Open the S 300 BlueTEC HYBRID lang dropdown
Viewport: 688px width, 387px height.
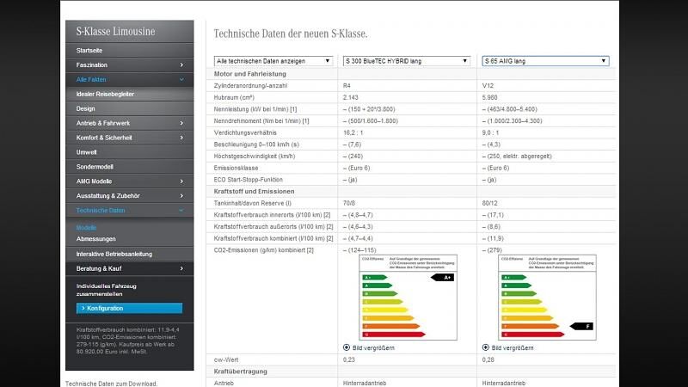click(x=406, y=61)
